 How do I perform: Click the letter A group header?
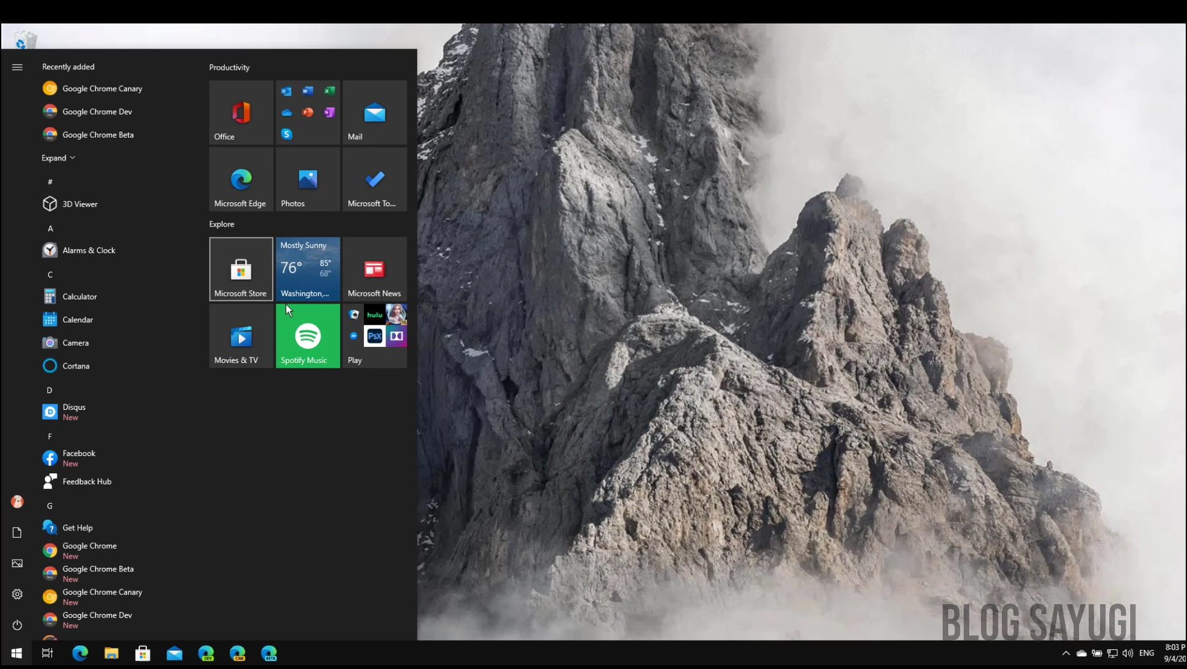[51, 229]
